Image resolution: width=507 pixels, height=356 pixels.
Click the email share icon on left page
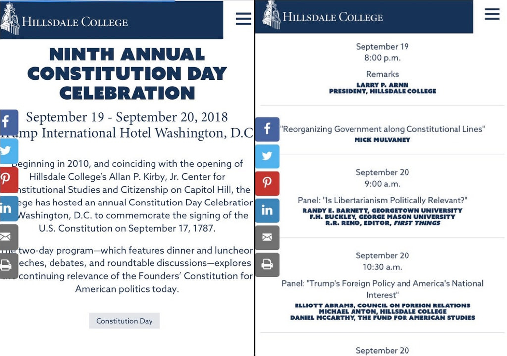pyautogui.click(x=9, y=237)
